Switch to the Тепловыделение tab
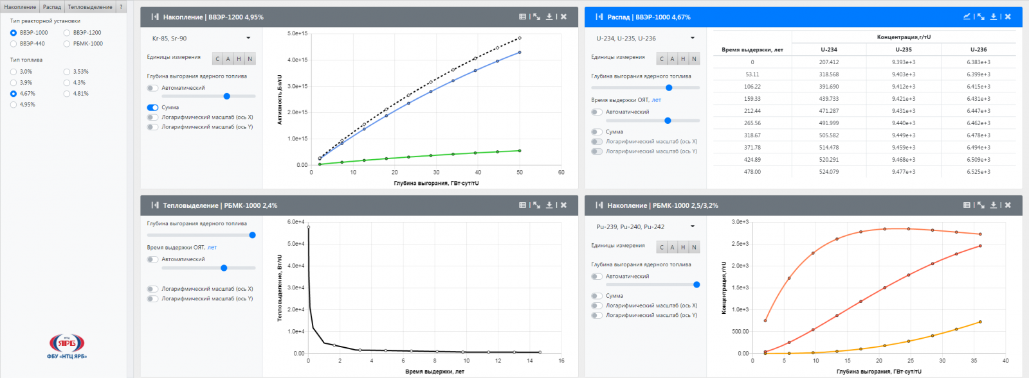1029x378 pixels. [x=90, y=7]
